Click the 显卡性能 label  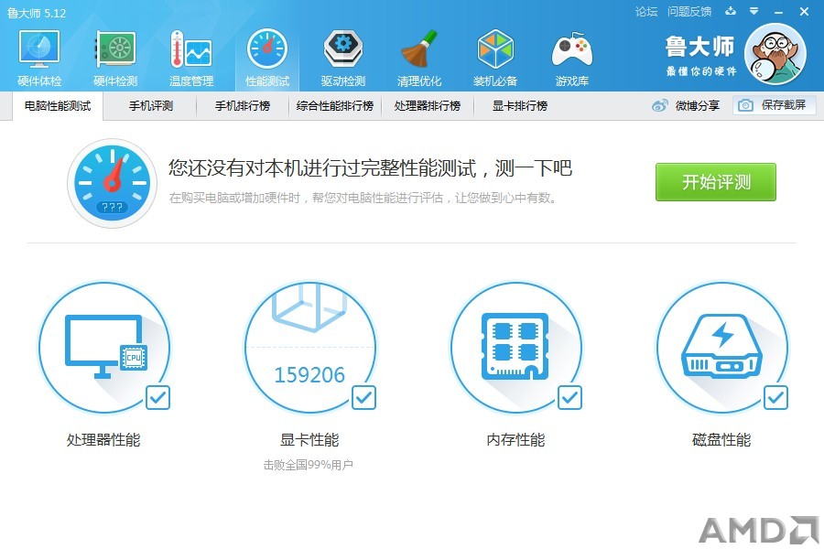[x=309, y=440]
